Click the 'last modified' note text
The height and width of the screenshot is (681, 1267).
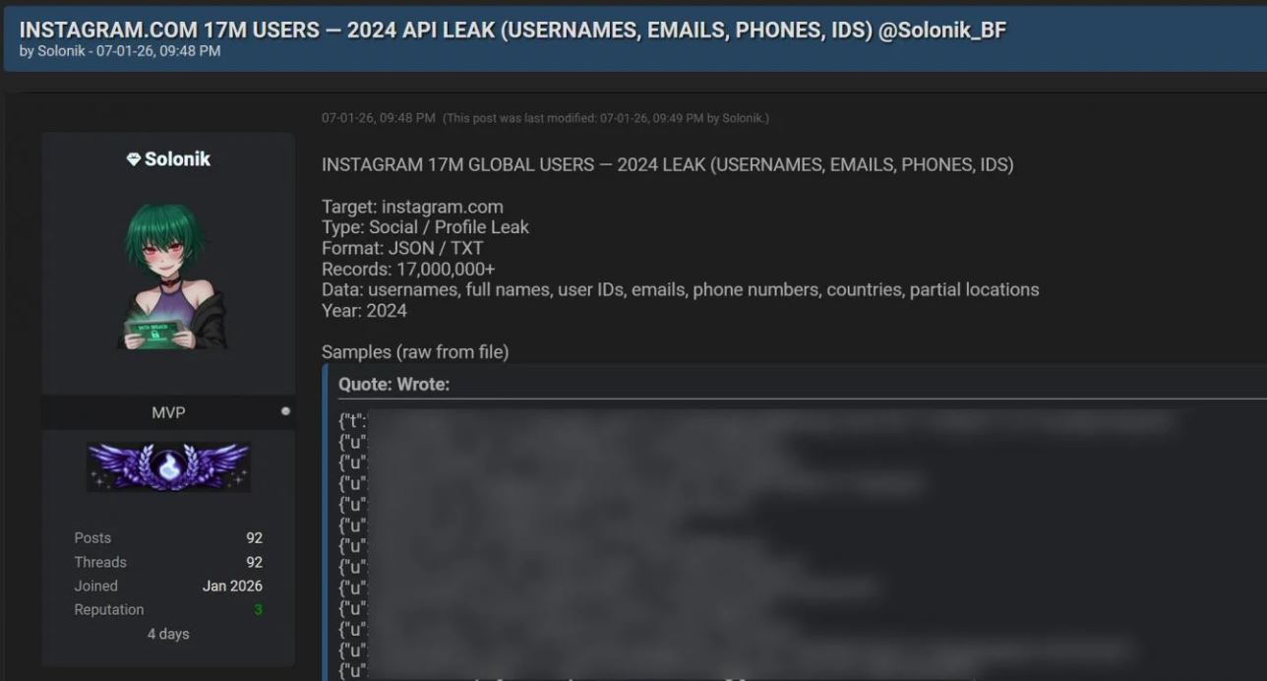[606, 118]
